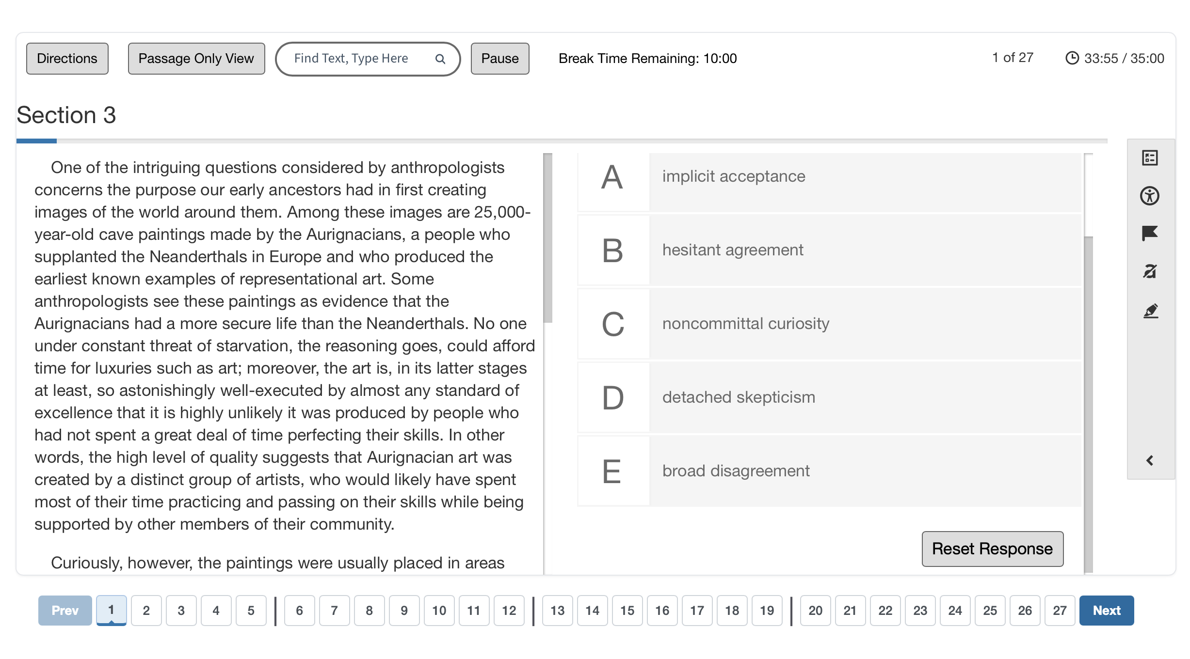Select the eliminate answer tool icon

coord(1150,271)
